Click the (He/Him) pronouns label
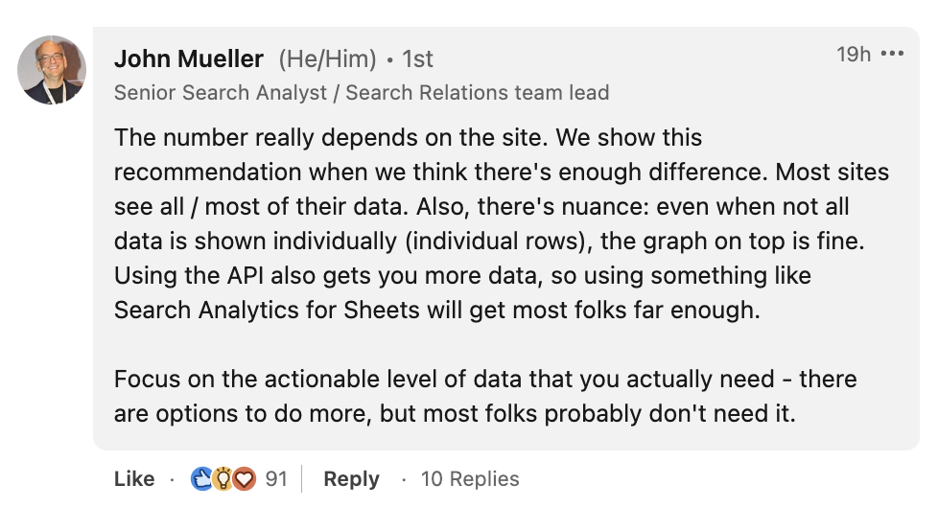 pyautogui.click(x=327, y=59)
